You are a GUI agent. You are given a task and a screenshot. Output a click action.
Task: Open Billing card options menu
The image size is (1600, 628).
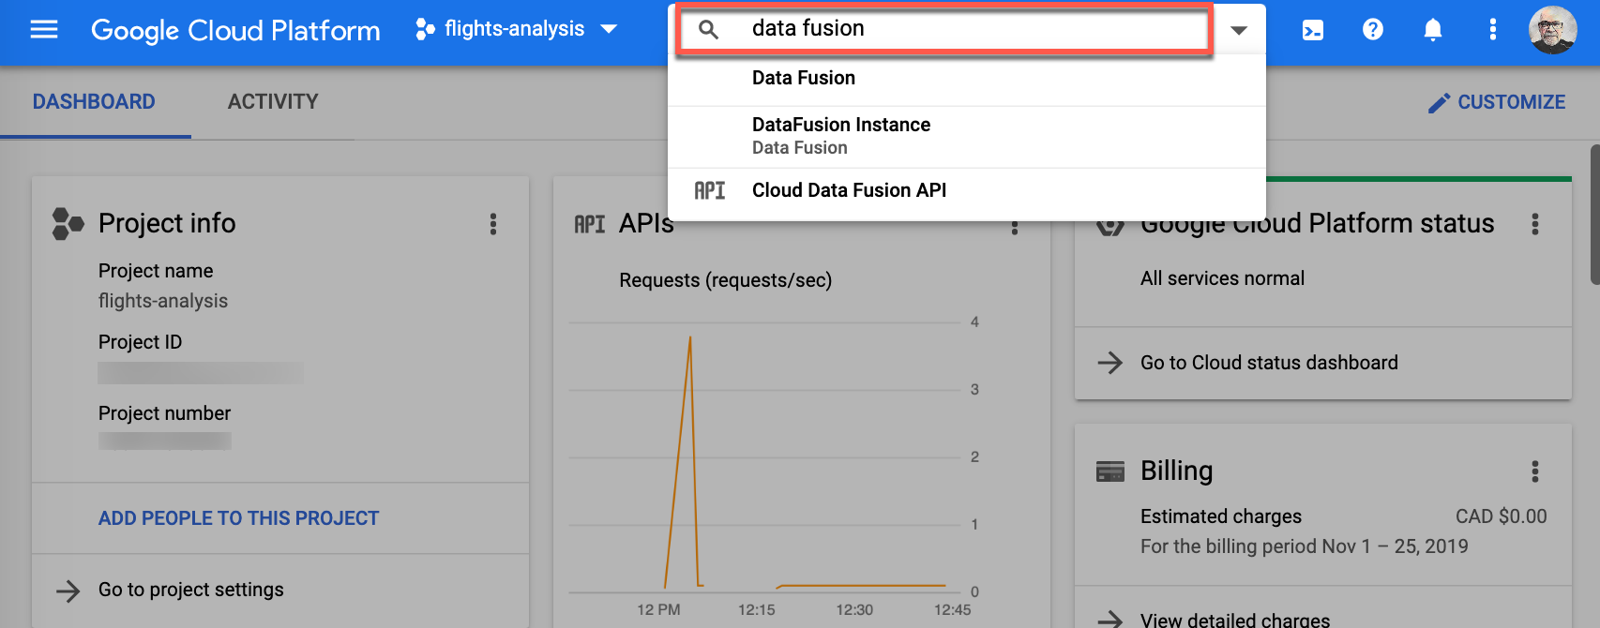pyautogui.click(x=1534, y=471)
